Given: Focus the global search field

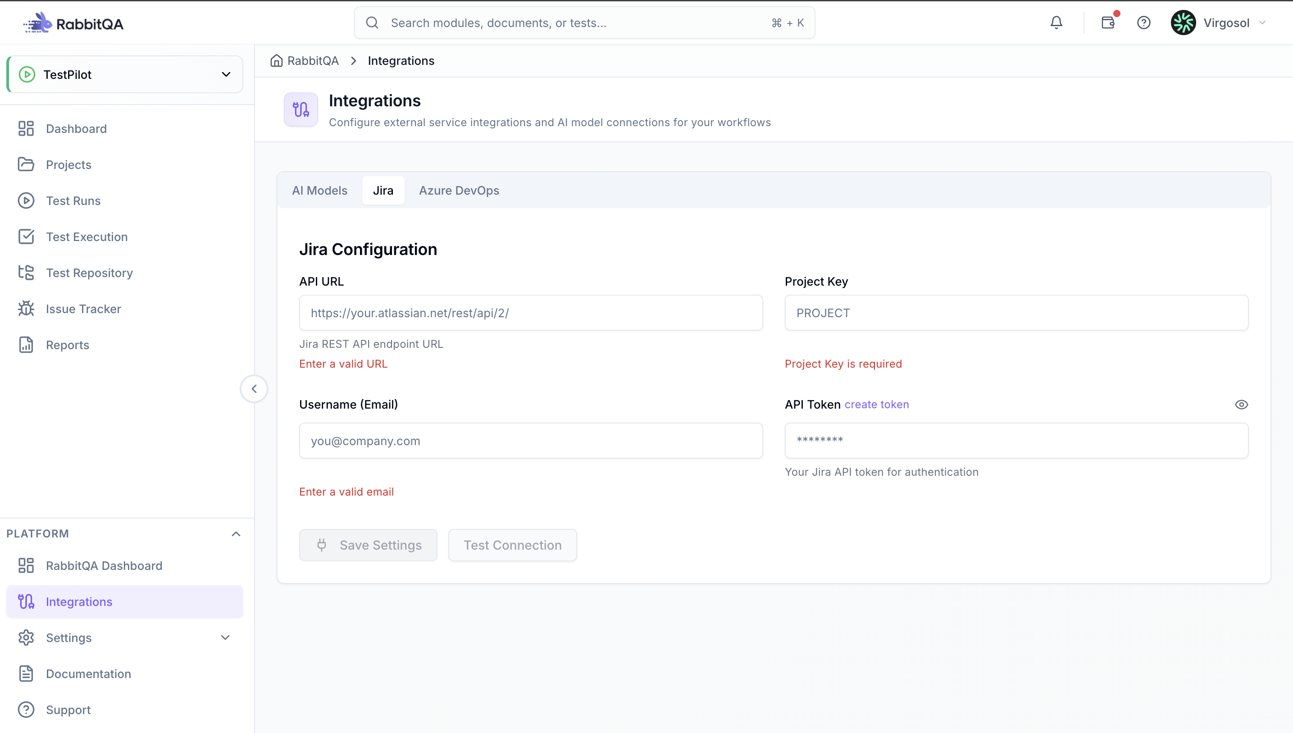Looking at the screenshot, I should point(584,23).
